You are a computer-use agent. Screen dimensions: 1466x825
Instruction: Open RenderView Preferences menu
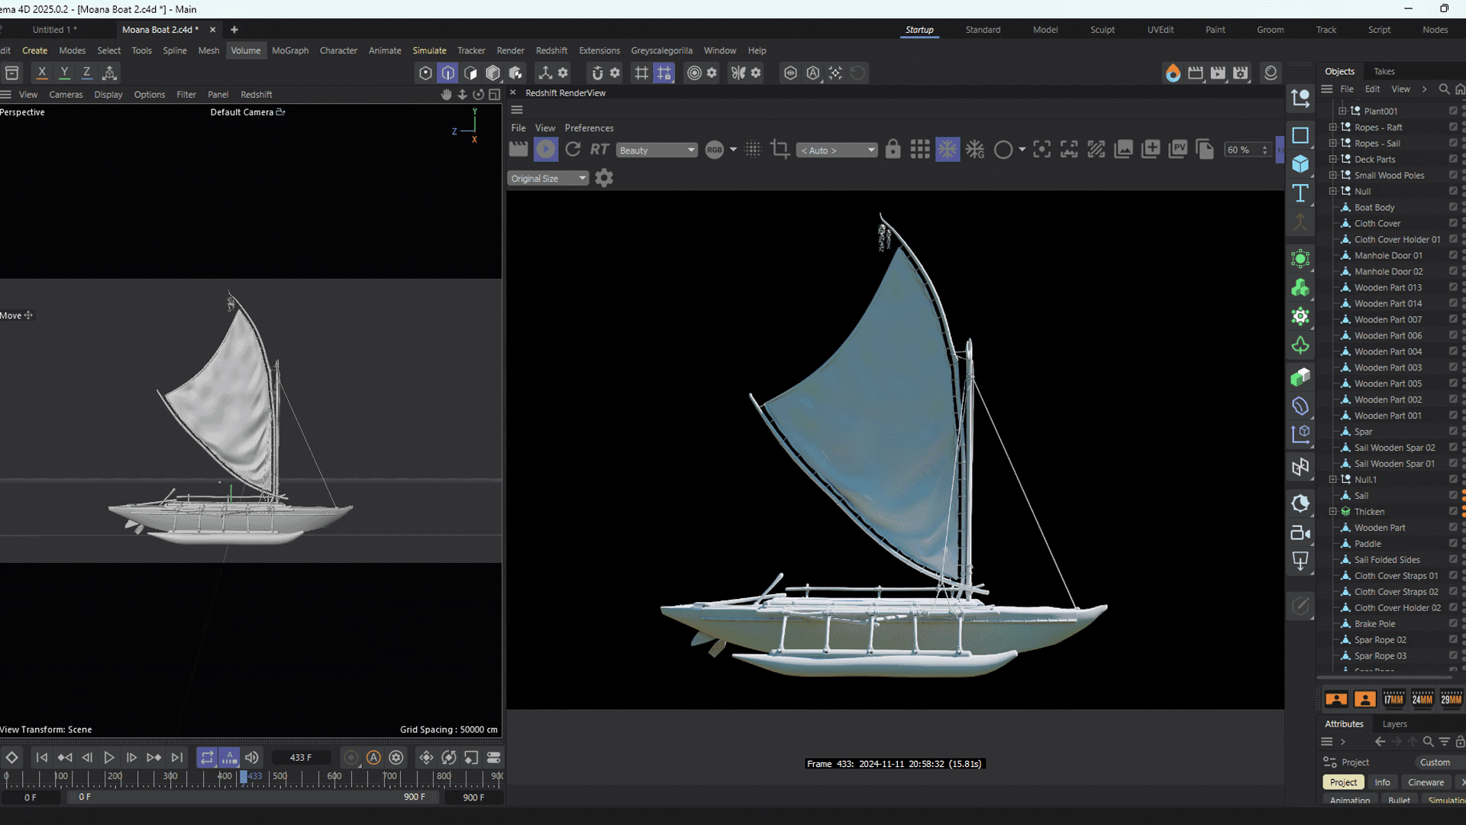pyautogui.click(x=589, y=128)
